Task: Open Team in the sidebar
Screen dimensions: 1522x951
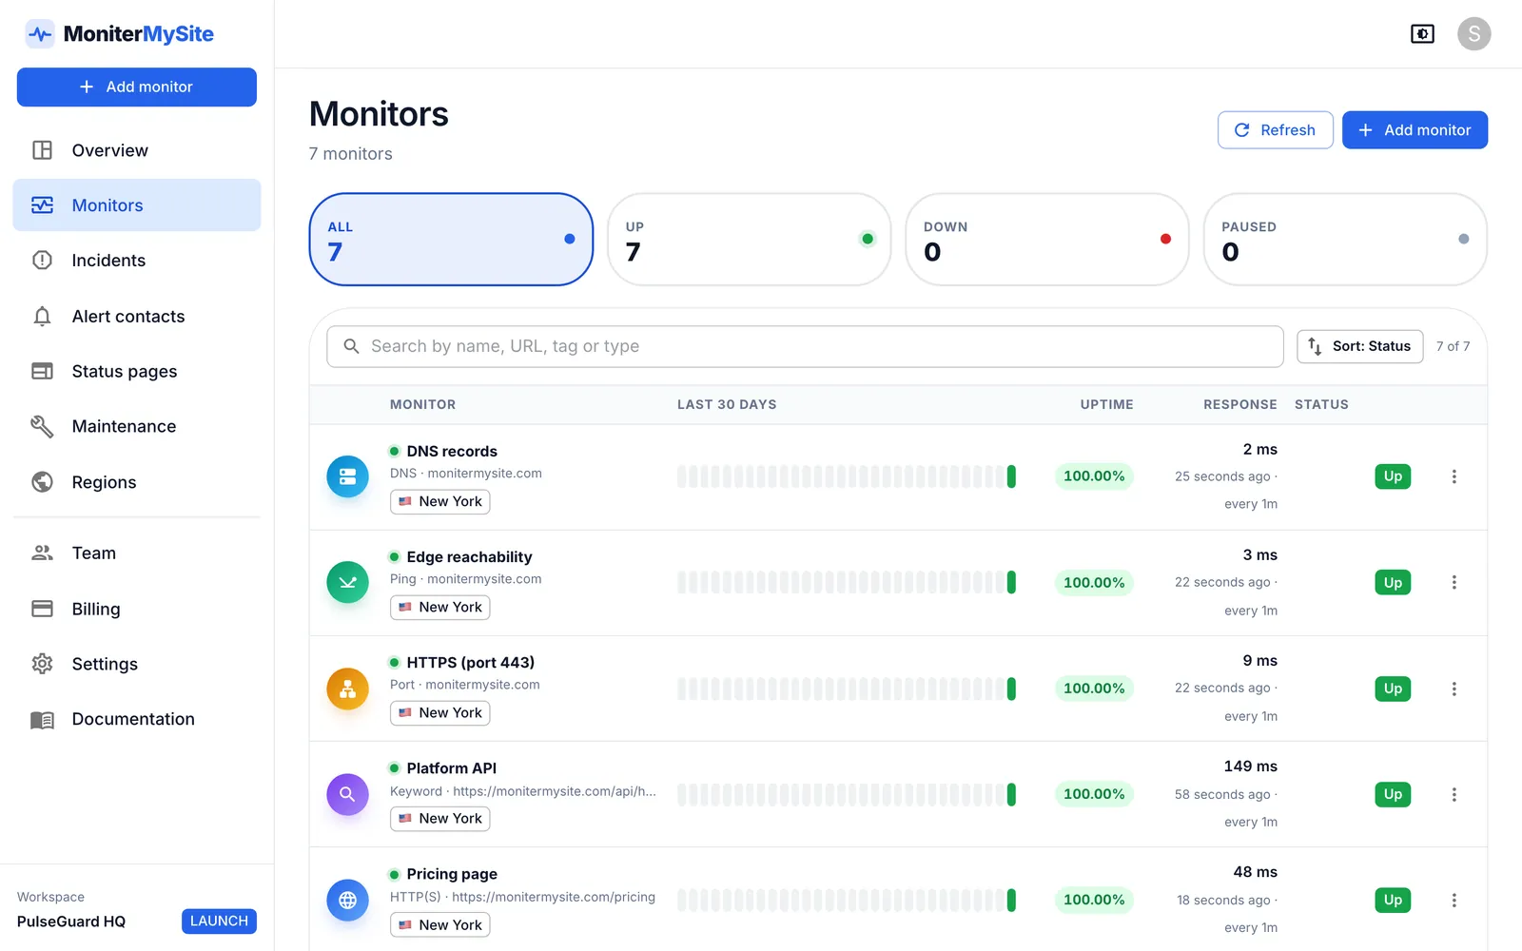Action: (x=137, y=553)
